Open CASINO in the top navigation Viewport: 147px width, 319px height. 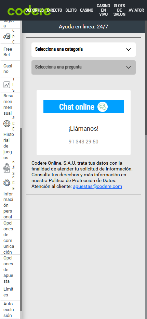pyautogui.click(x=86, y=10)
